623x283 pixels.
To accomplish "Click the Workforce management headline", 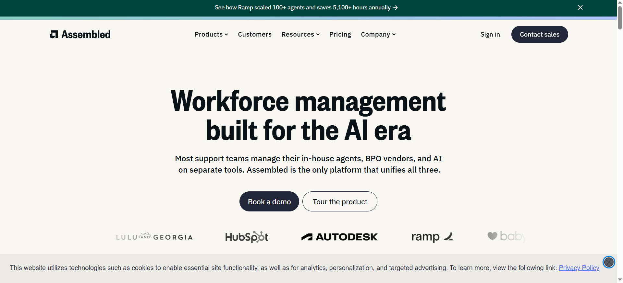I will coord(308,115).
